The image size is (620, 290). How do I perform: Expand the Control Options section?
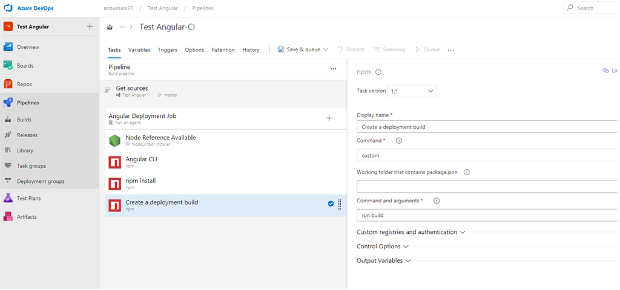coord(383,246)
